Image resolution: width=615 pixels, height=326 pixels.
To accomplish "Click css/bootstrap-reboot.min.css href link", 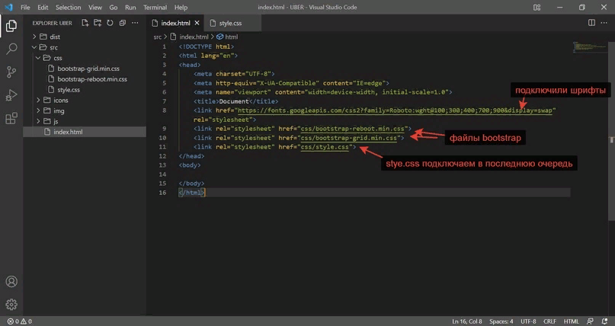I will (353, 129).
